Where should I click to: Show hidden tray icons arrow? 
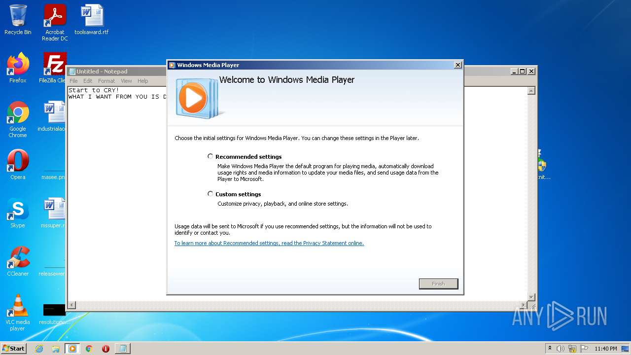[x=550, y=349]
